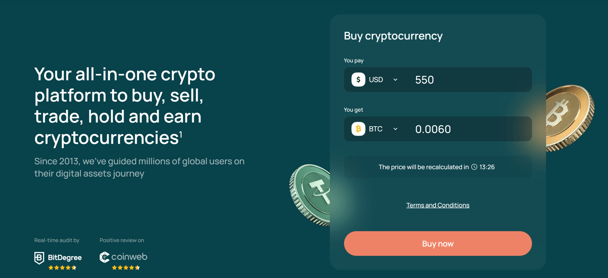Screen dimensions: 608x278
Task: Click the Real-time audit by label
Action: coord(57,240)
